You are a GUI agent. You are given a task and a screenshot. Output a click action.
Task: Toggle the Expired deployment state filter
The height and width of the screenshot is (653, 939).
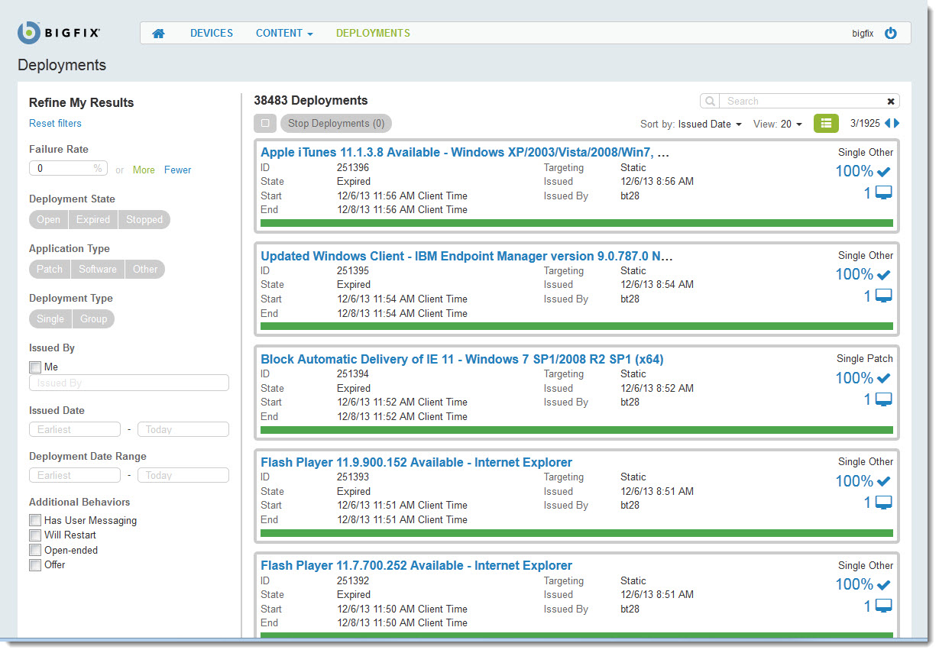click(x=93, y=220)
